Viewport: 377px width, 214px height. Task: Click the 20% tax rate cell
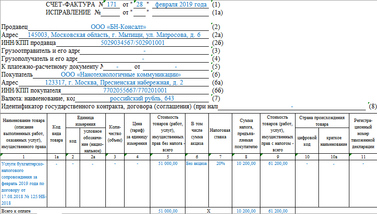(220, 164)
